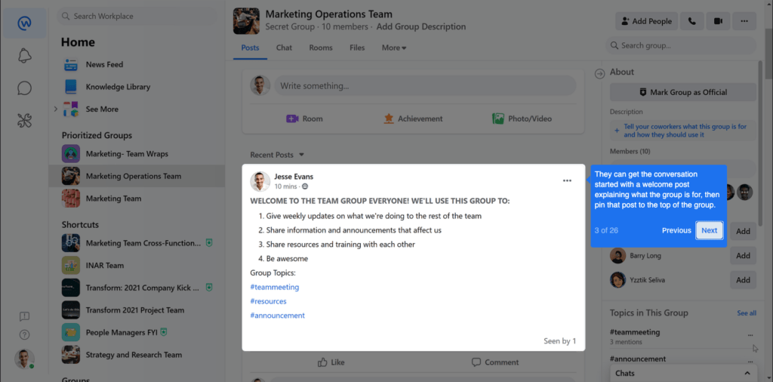Click the Search group field
The width and height of the screenshot is (773, 382).
(681, 45)
